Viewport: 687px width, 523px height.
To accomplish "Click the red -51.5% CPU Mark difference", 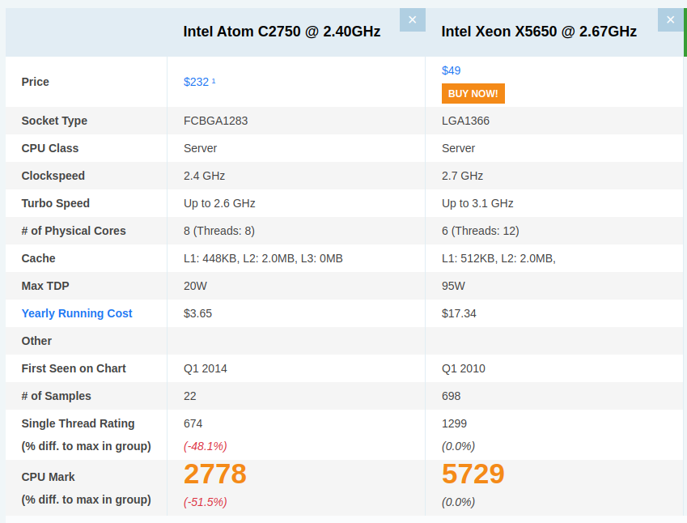I will pyautogui.click(x=206, y=502).
